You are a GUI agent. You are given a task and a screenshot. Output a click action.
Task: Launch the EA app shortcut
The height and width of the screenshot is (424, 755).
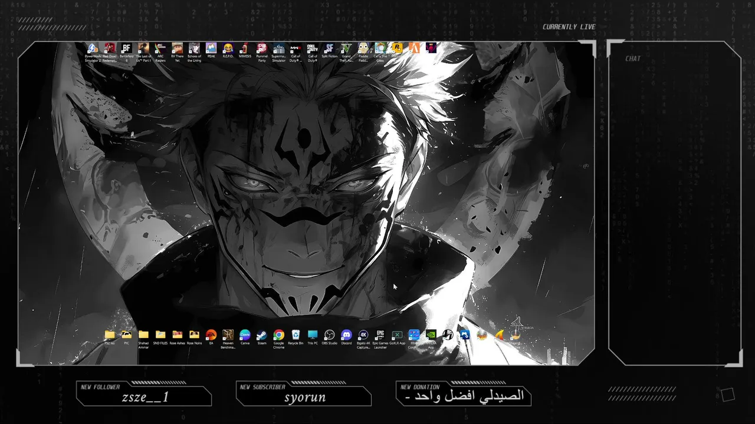click(x=211, y=337)
